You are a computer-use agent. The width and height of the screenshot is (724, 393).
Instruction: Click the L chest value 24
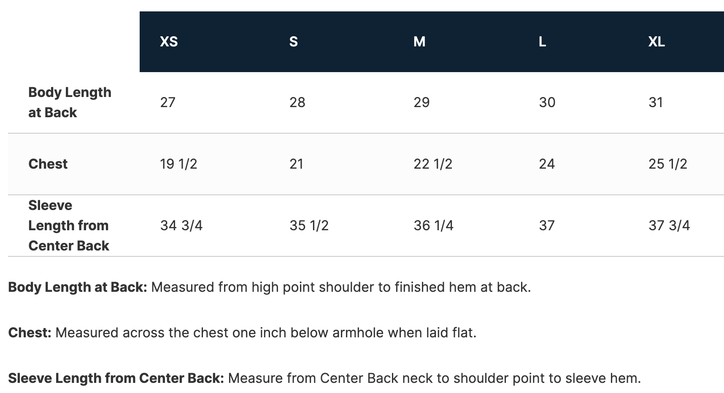coord(547,164)
